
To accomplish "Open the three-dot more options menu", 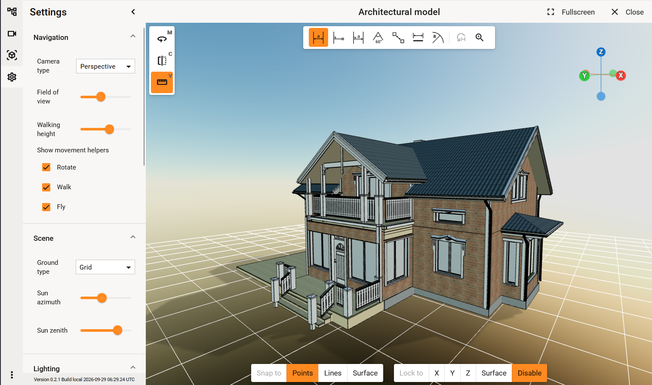I will 12,375.
